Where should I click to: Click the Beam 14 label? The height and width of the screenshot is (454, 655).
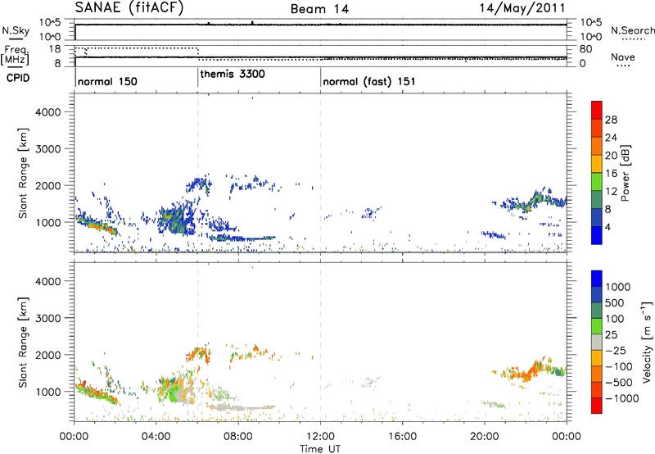pyautogui.click(x=319, y=9)
